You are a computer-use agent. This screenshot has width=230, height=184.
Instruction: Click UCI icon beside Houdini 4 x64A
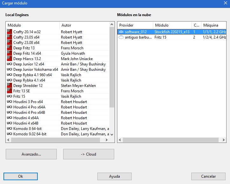(10, 118)
